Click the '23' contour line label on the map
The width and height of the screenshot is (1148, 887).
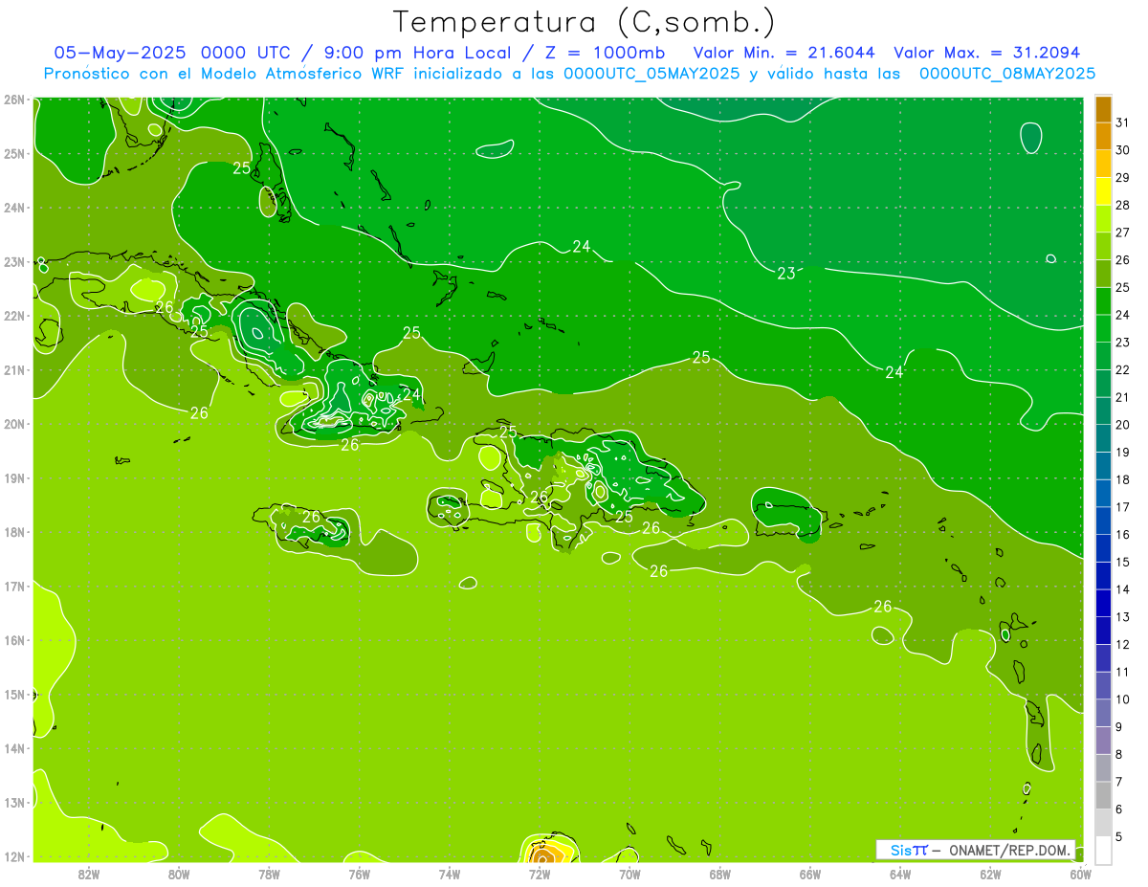[x=786, y=274]
